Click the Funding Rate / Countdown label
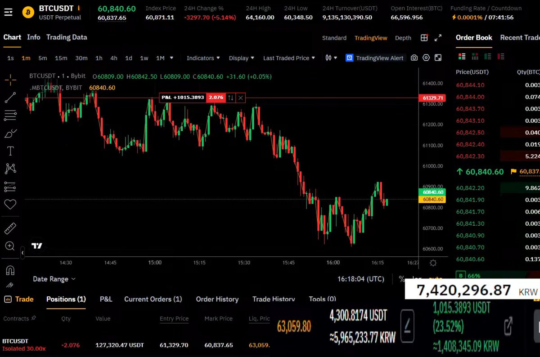540x357 pixels. (x=486, y=8)
